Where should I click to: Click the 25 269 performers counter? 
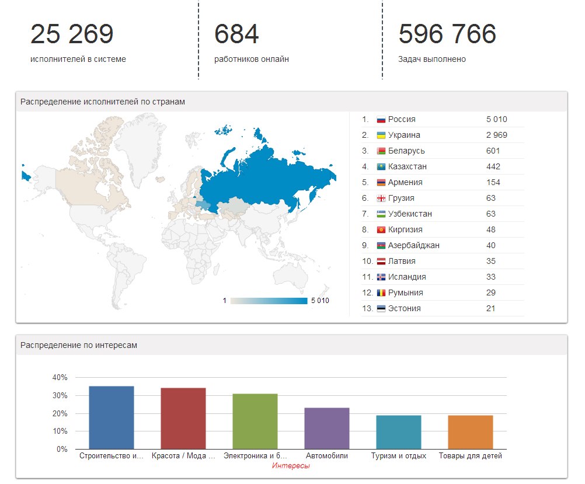click(72, 34)
